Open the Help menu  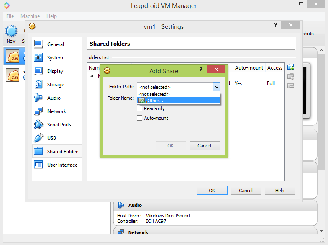click(x=51, y=16)
